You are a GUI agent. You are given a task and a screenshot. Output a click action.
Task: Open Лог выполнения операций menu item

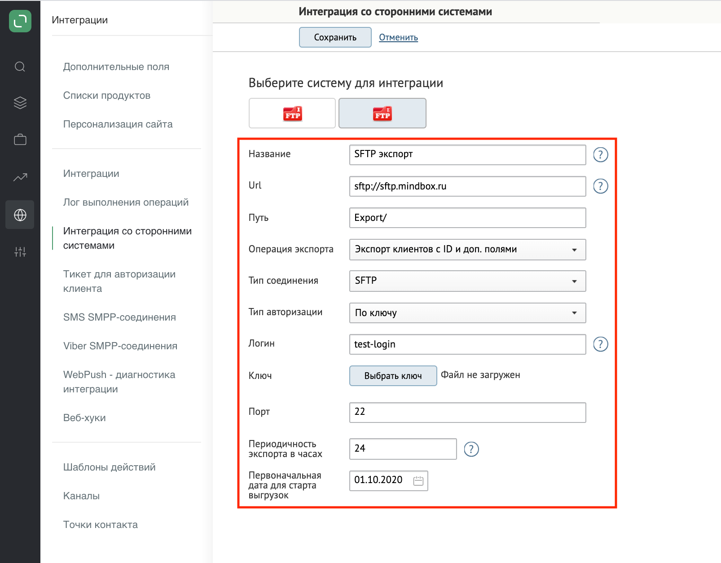(126, 202)
